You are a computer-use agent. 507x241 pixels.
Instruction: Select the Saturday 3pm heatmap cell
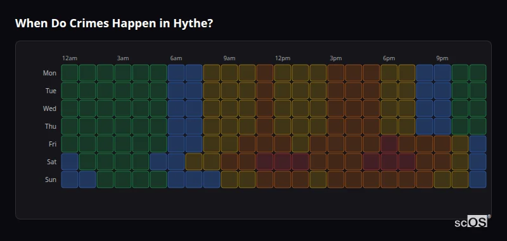[336, 162]
